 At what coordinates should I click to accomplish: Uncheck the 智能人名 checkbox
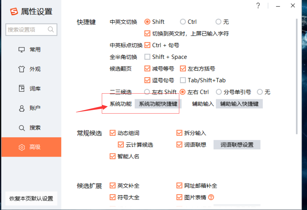112,156
